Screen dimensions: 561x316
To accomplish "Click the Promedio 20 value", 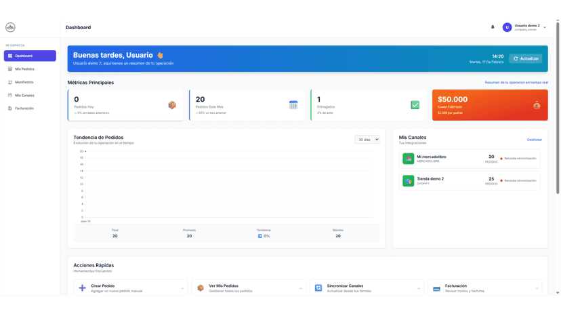I will pos(189,236).
